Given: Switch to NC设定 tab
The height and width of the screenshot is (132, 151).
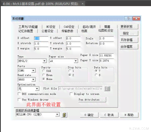Looking at the screenshot, I should pyautogui.click(x=51, y=27).
